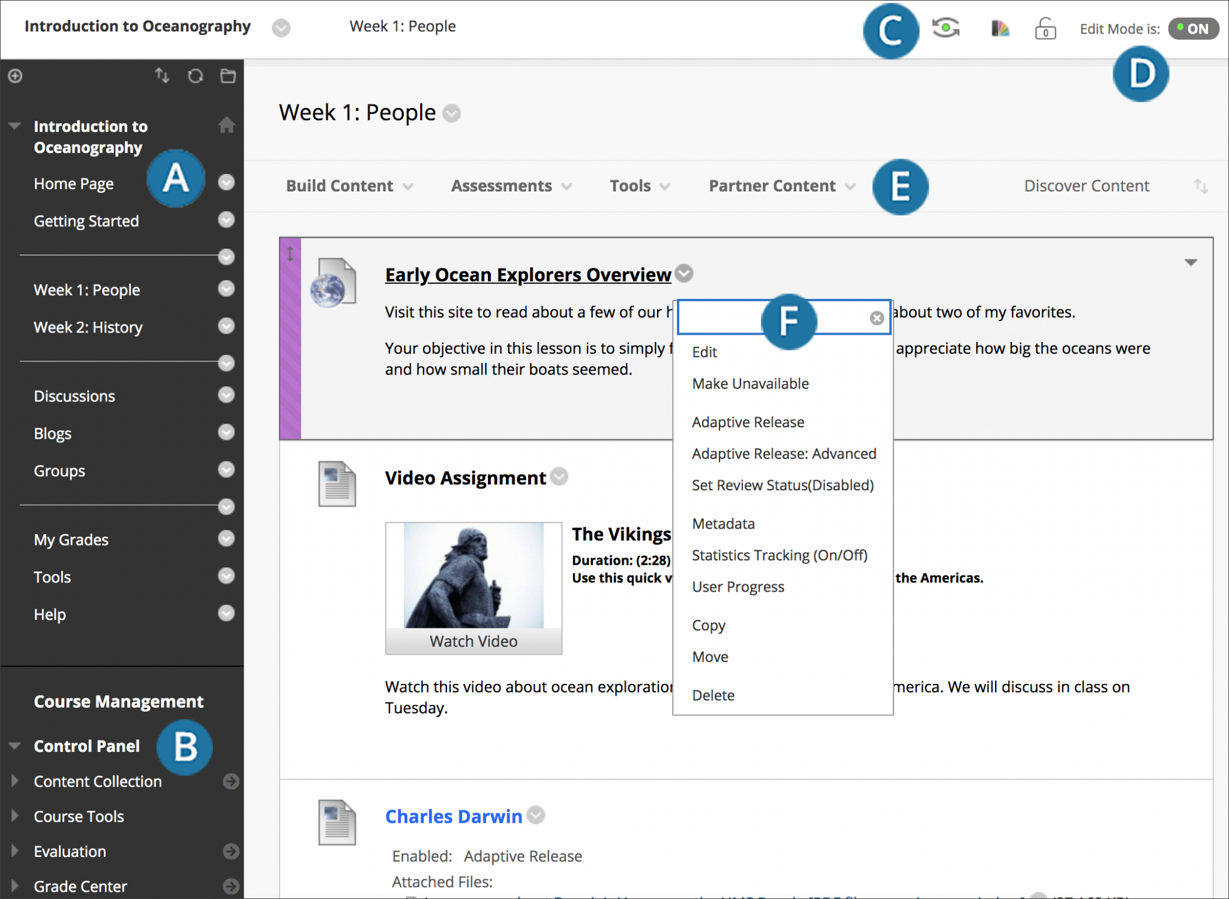
Task: Expand Grade Center in Control Panel
Action: click(x=15, y=886)
